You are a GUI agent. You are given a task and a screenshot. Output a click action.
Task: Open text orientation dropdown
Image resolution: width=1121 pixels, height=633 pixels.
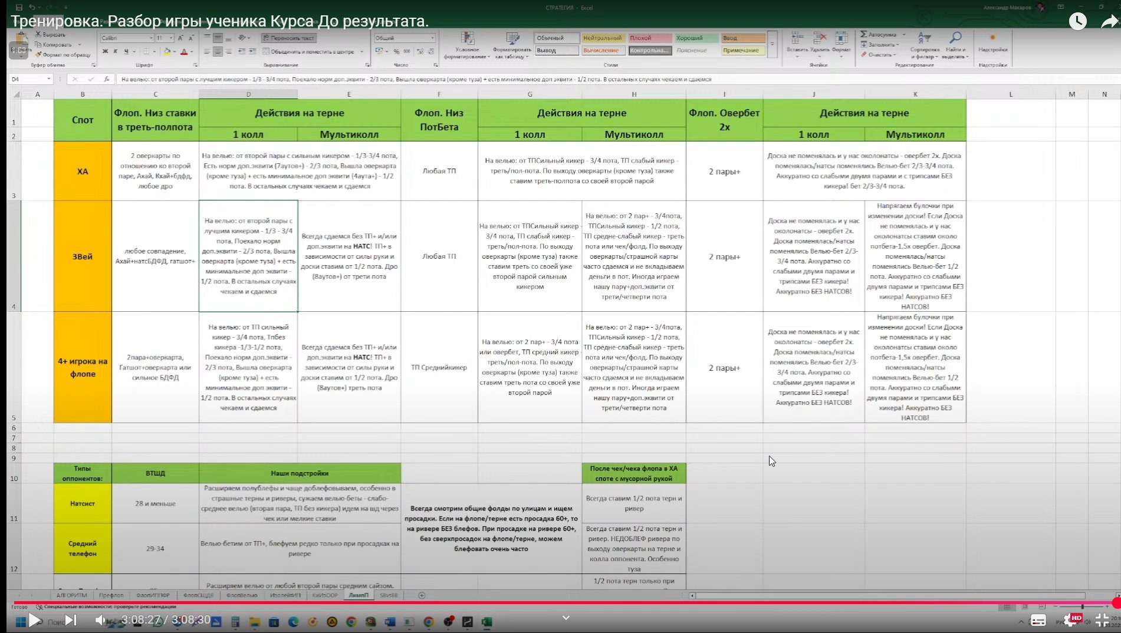(x=244, y=38)
